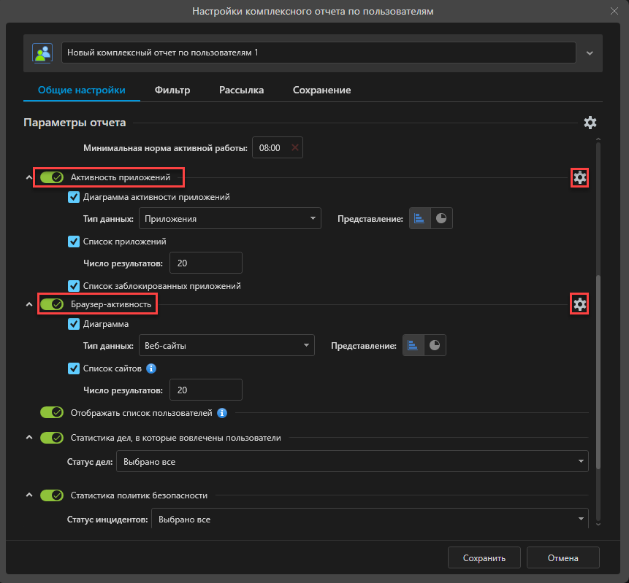Select bar chart view for websites diagram
The width and height of the screenshot is (629, 583).
pyautogui.click(x=413, y=345)
